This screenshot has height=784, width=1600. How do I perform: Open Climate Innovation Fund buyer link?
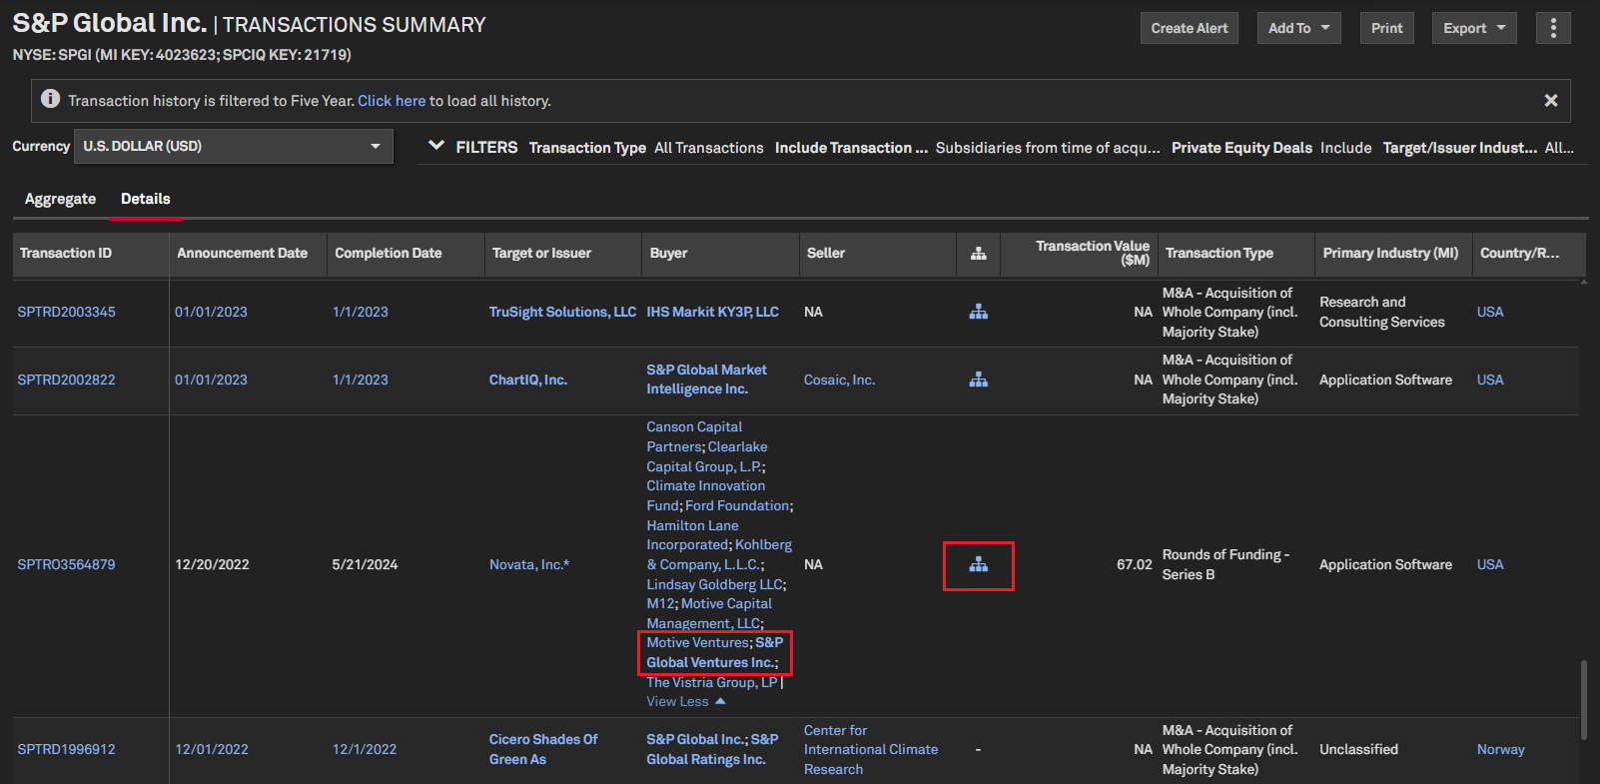[x=705, y=495]
